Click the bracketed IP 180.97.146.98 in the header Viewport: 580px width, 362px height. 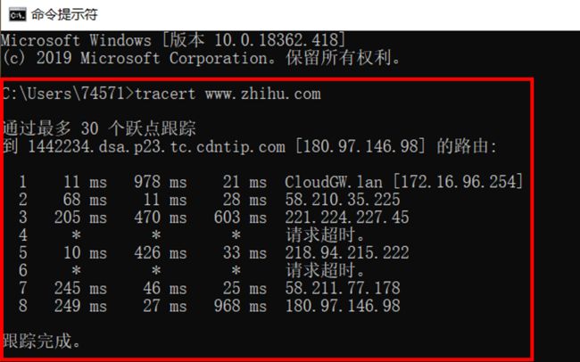pos(360,146)
